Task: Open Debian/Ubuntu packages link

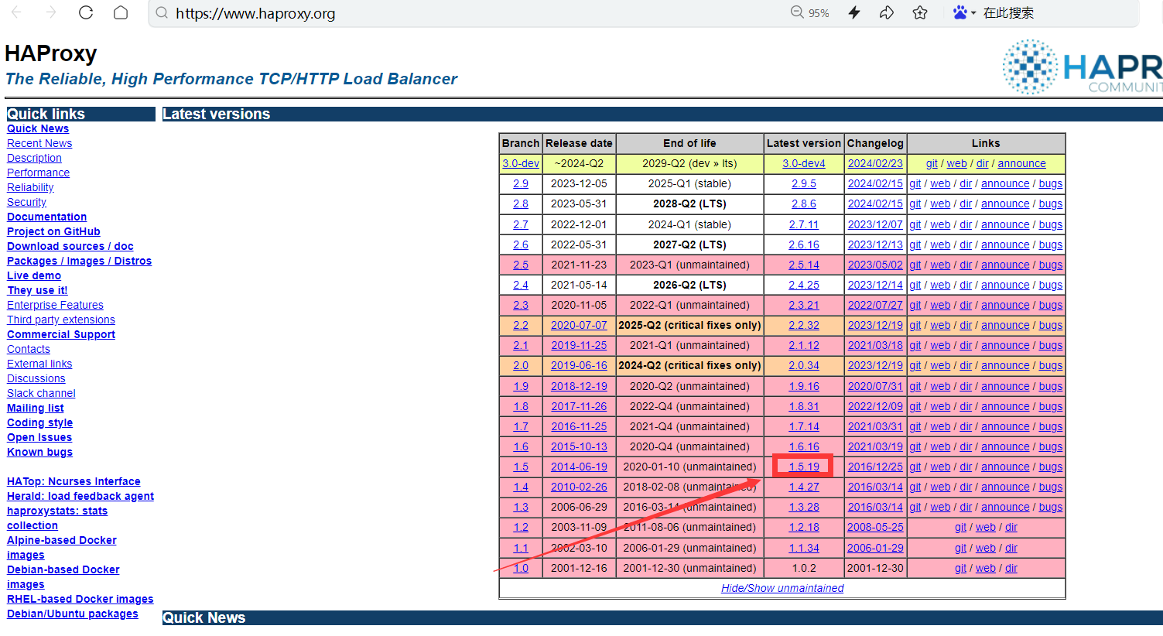Action: click(x=73, y=614)
